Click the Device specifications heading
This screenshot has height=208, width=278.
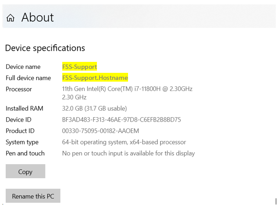pyautogui.click(x=45, y=48)
